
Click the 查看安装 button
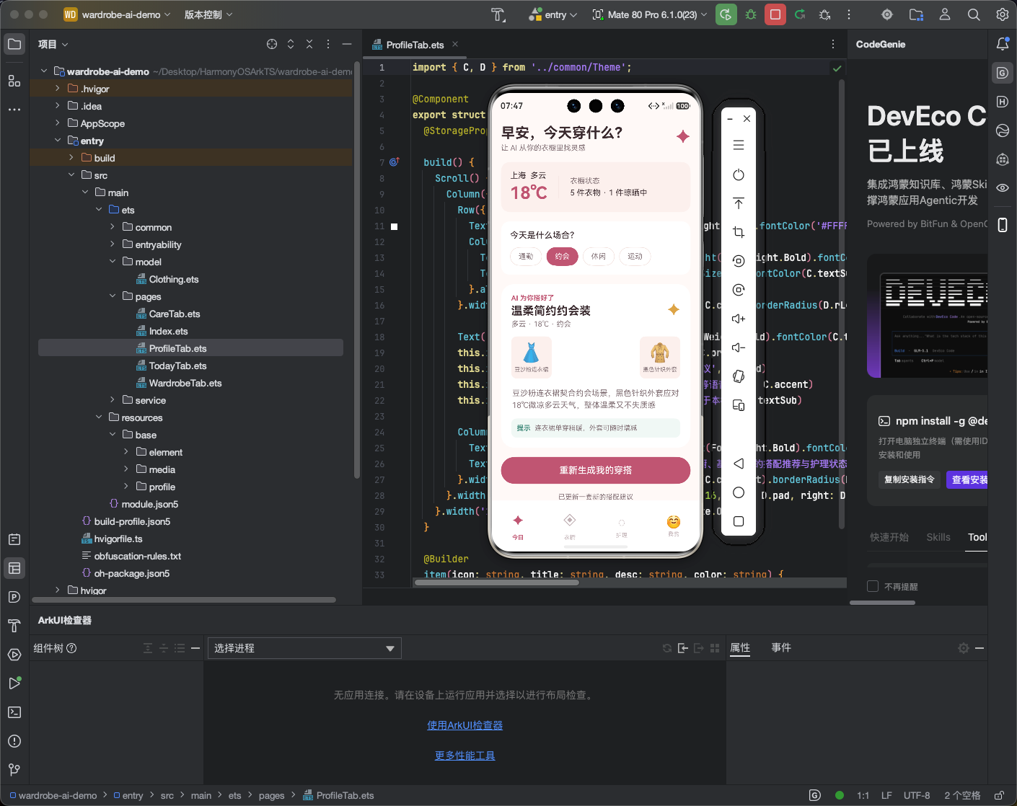pyautogui.click(x=967, y=479)
